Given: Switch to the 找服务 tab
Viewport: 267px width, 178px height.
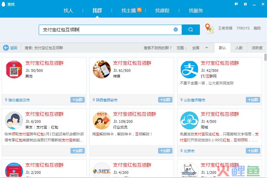Looking at the screenshot, I should [x=196, y=10].
